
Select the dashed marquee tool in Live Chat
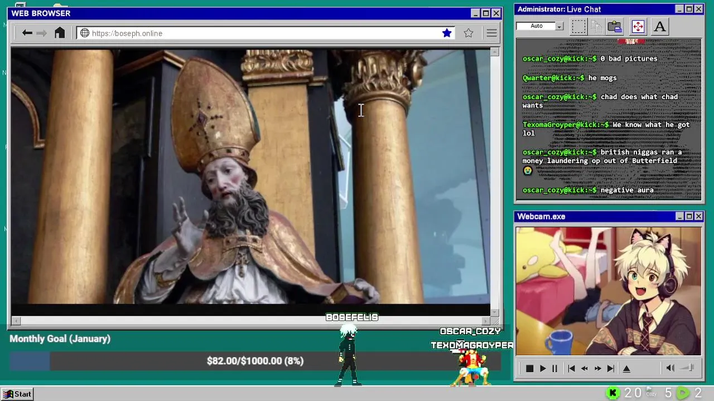click(x=578, y=26)
